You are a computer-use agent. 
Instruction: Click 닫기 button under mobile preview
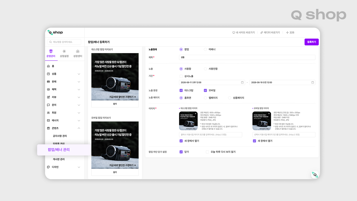click(x=115, y=172)
